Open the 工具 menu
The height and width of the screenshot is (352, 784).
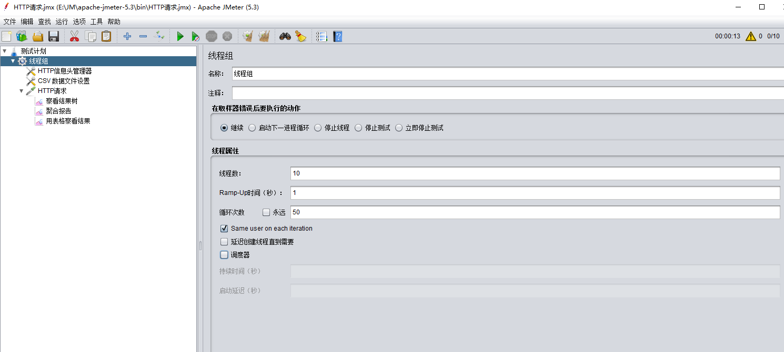(x=96, y=22)
